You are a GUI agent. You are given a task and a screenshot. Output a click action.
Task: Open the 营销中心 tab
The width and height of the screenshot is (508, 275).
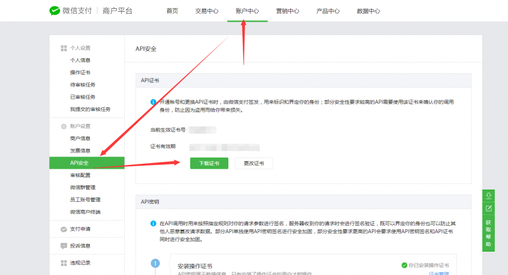click(288, 11)
